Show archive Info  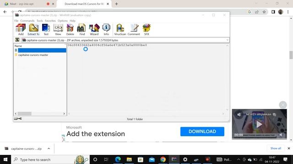pos(106,30)
